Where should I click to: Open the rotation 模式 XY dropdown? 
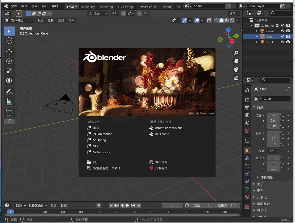point(273,151)
